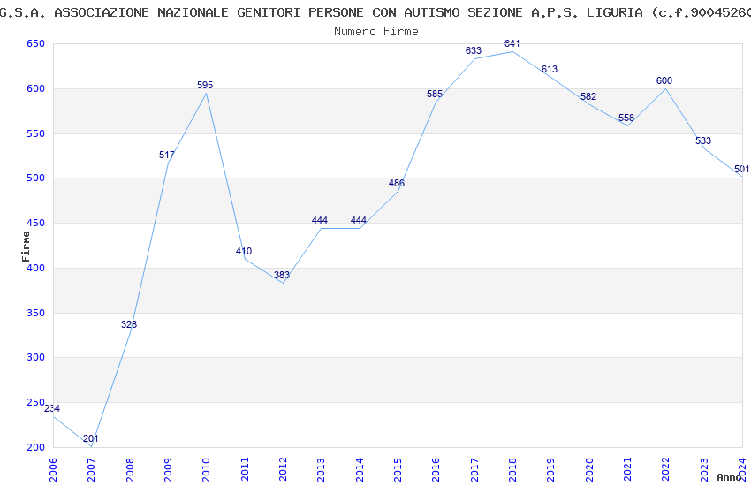Select the 501 value at 2024
The width and height of the screenshot is (751, 486).
741,169
